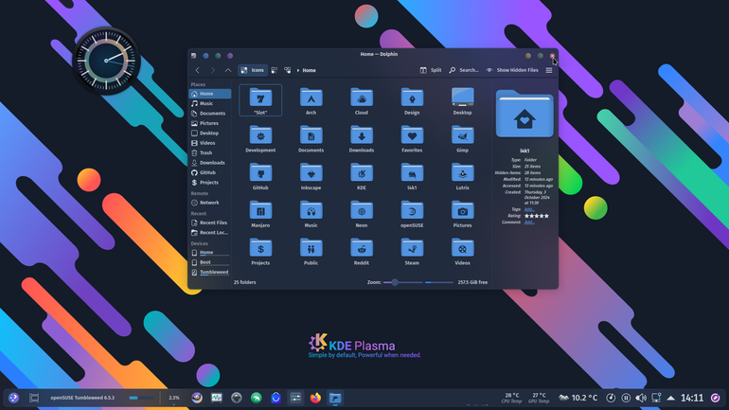
Task: Expand hidden system tray icons arrow
Action: coord(671,398)
